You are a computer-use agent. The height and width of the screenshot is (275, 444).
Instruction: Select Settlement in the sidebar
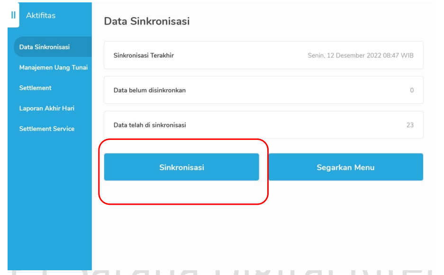pos(36,88)
